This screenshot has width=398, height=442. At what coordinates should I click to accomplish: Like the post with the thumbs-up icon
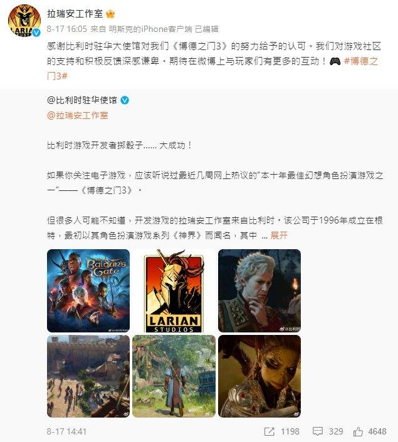358,431
